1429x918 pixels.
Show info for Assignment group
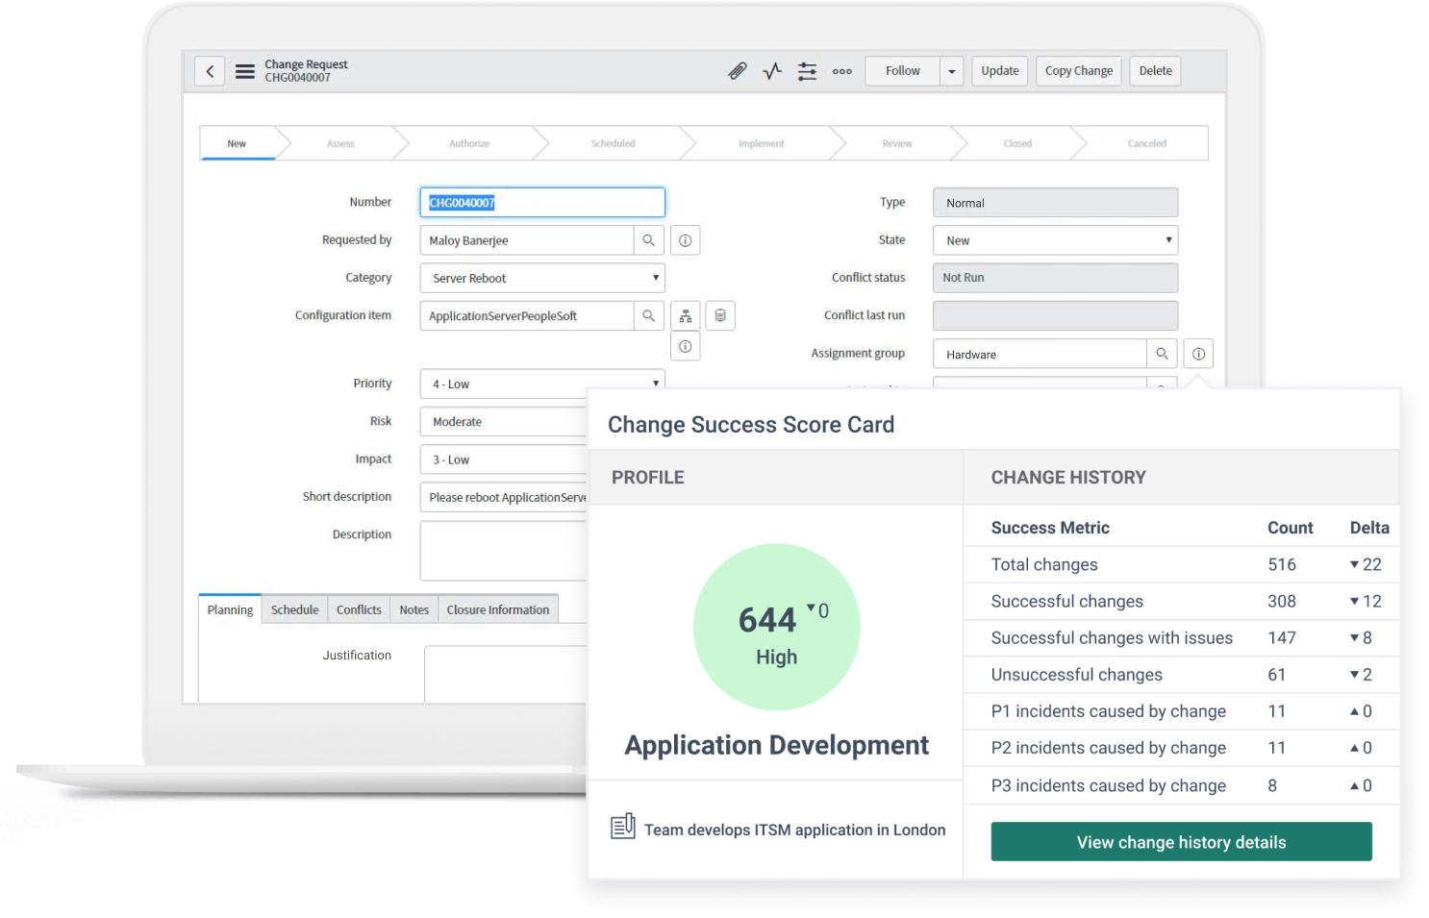(x=1198, y=354)
